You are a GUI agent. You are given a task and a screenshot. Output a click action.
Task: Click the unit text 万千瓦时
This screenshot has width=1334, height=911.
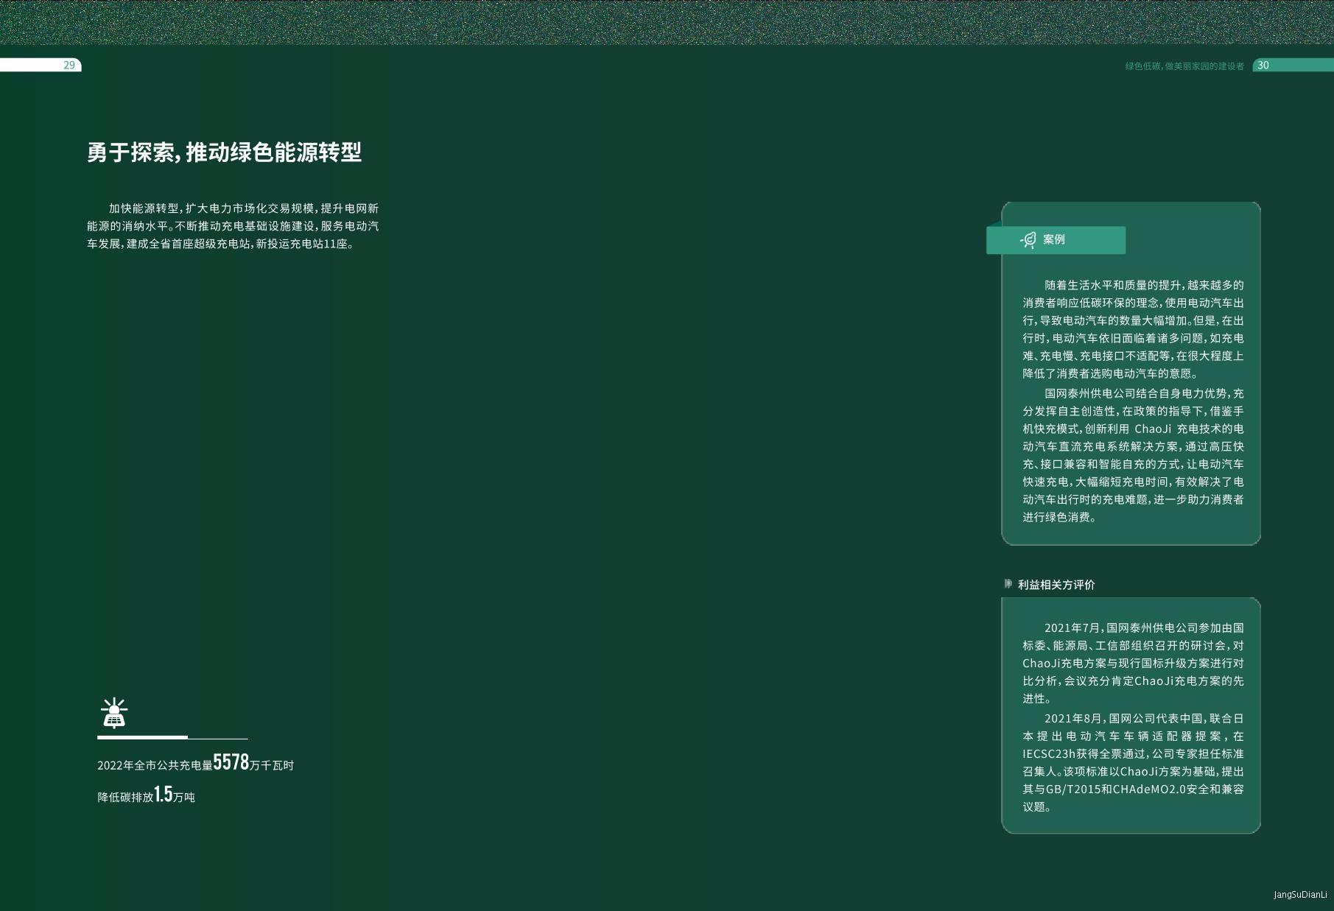272,766
